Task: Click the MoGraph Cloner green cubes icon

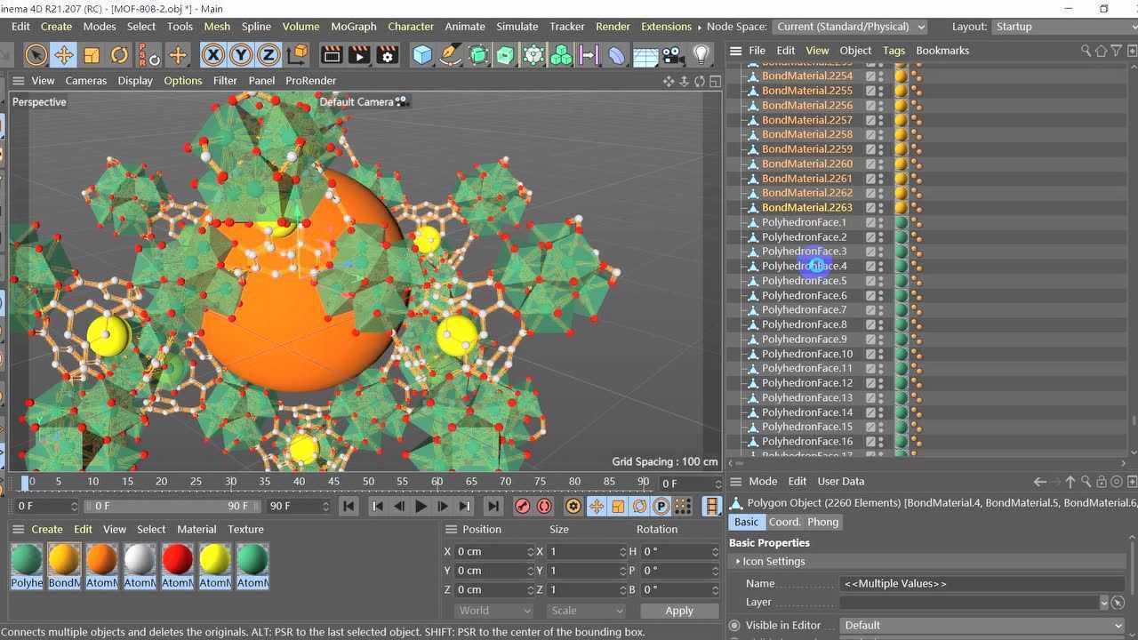Action: [561, 55]
